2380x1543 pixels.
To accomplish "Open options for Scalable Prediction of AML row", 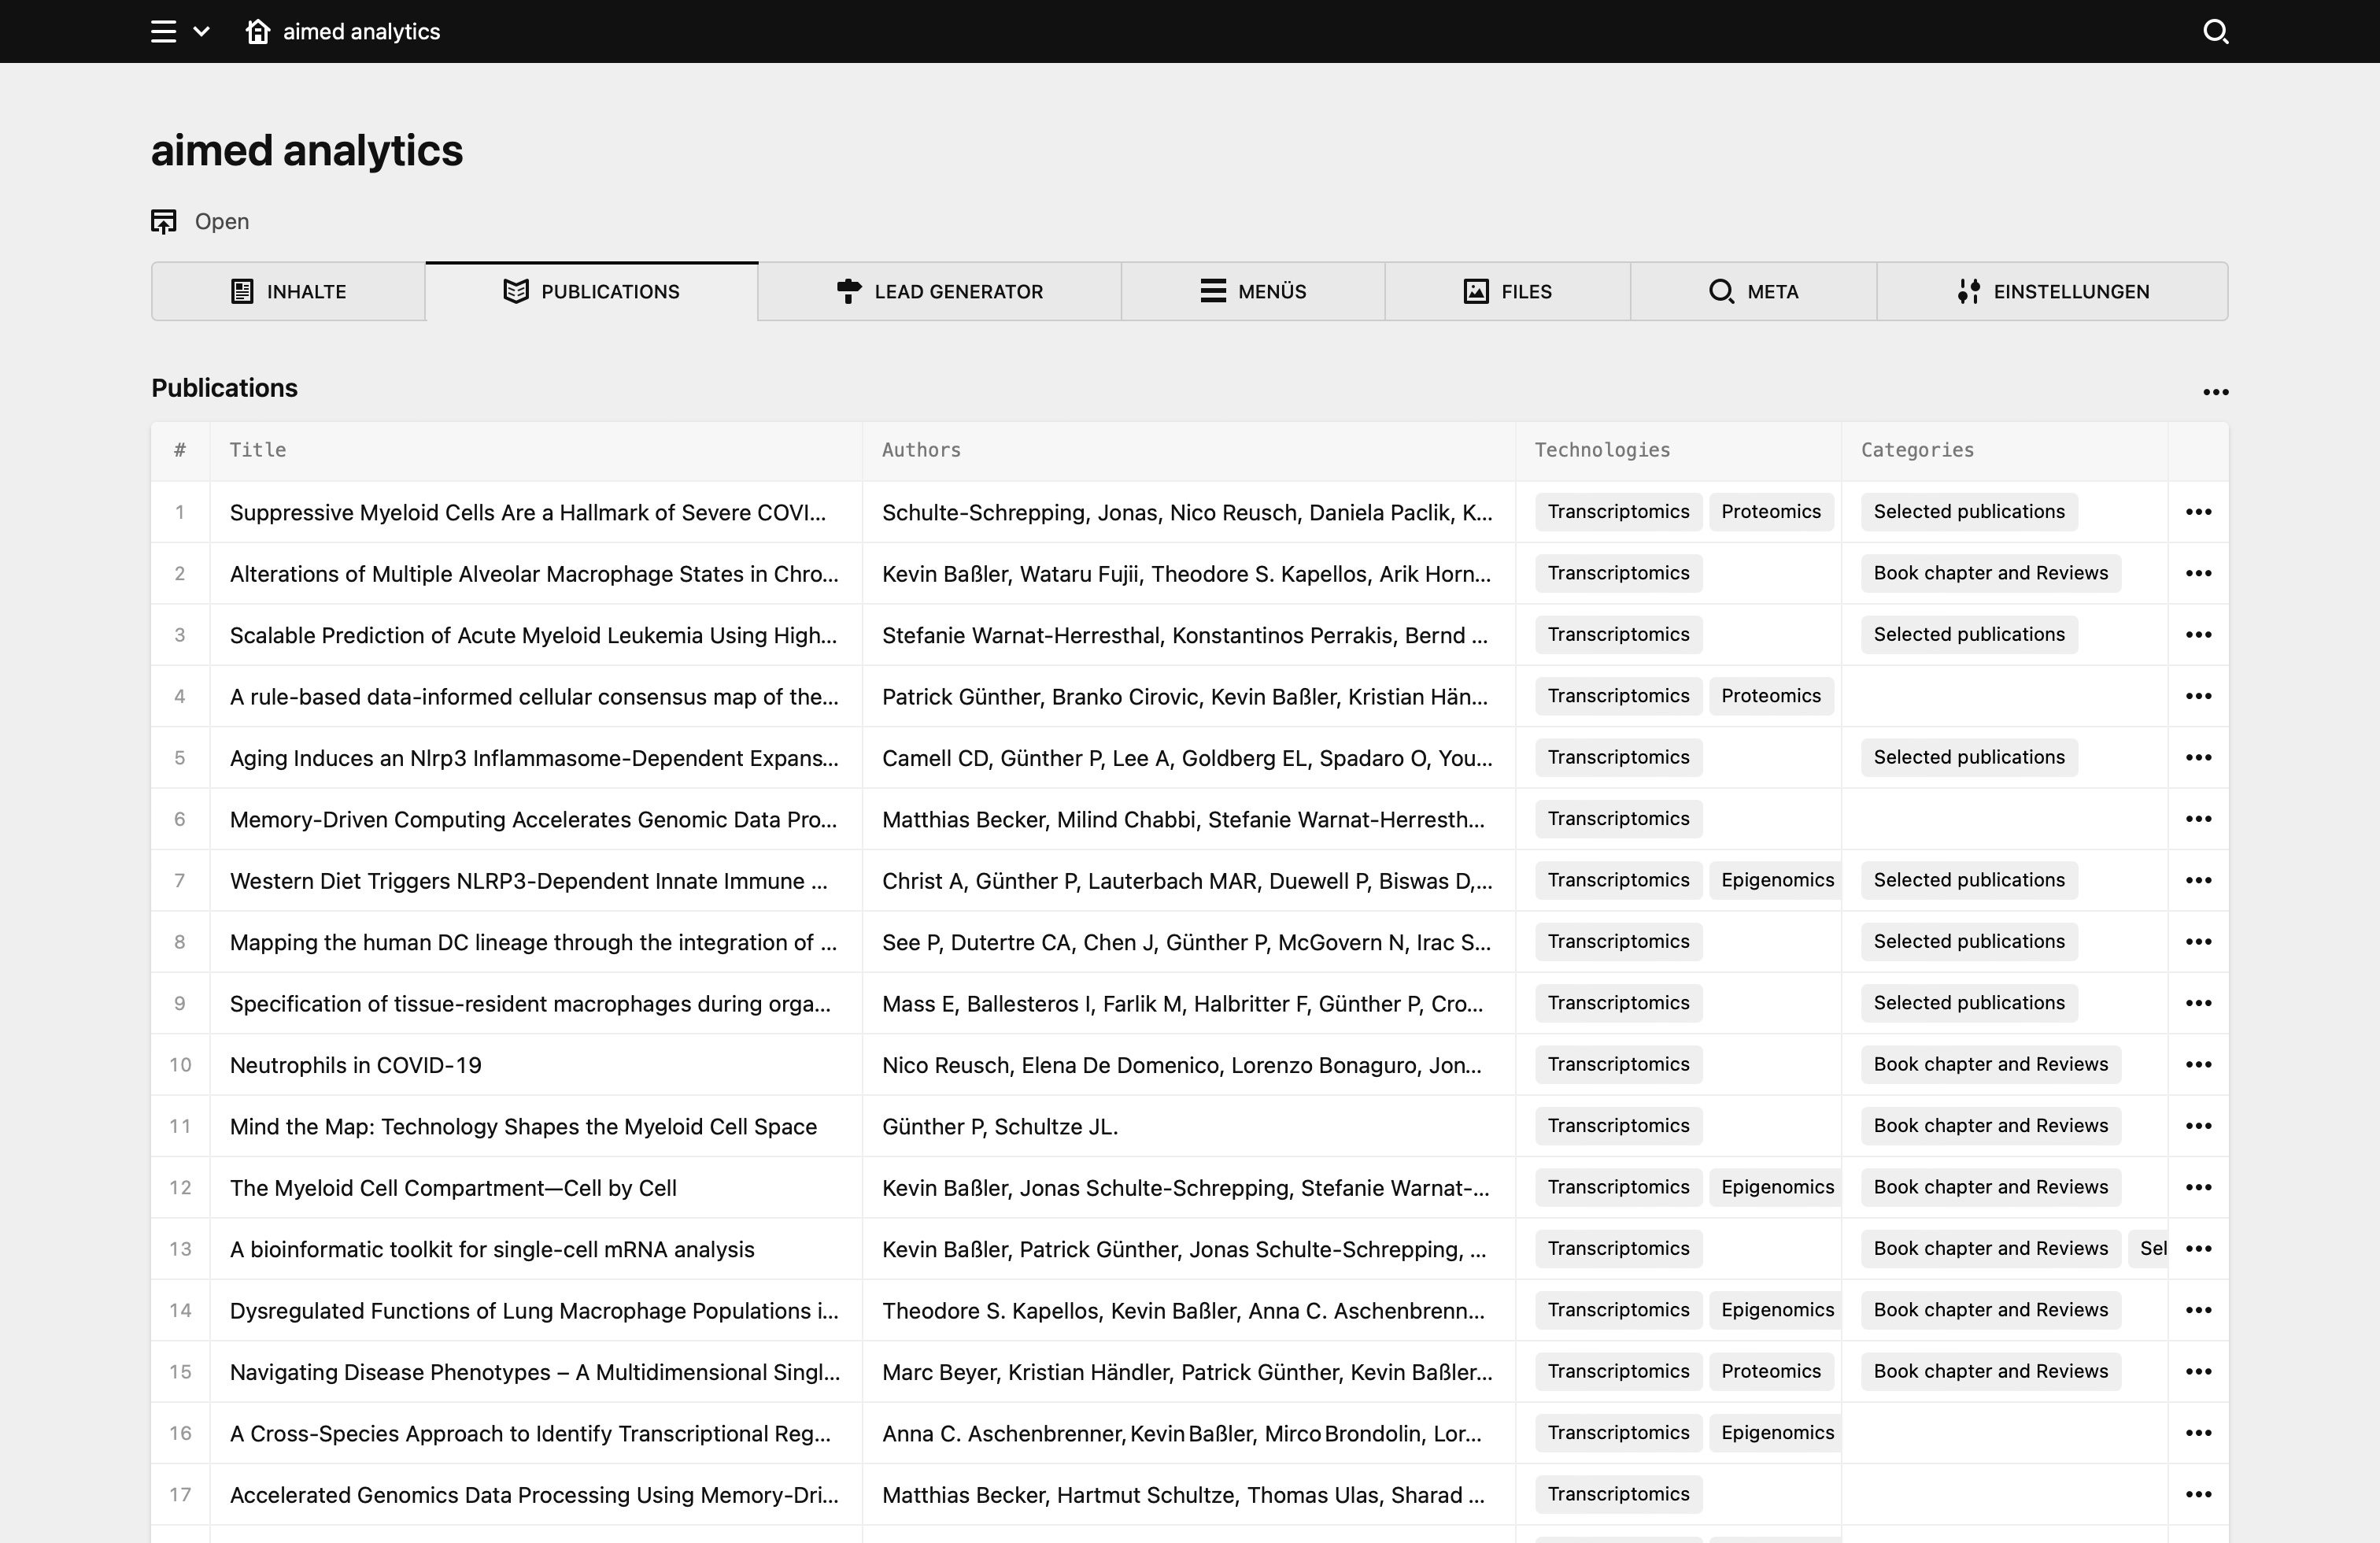I will (x=2198, y=635).
